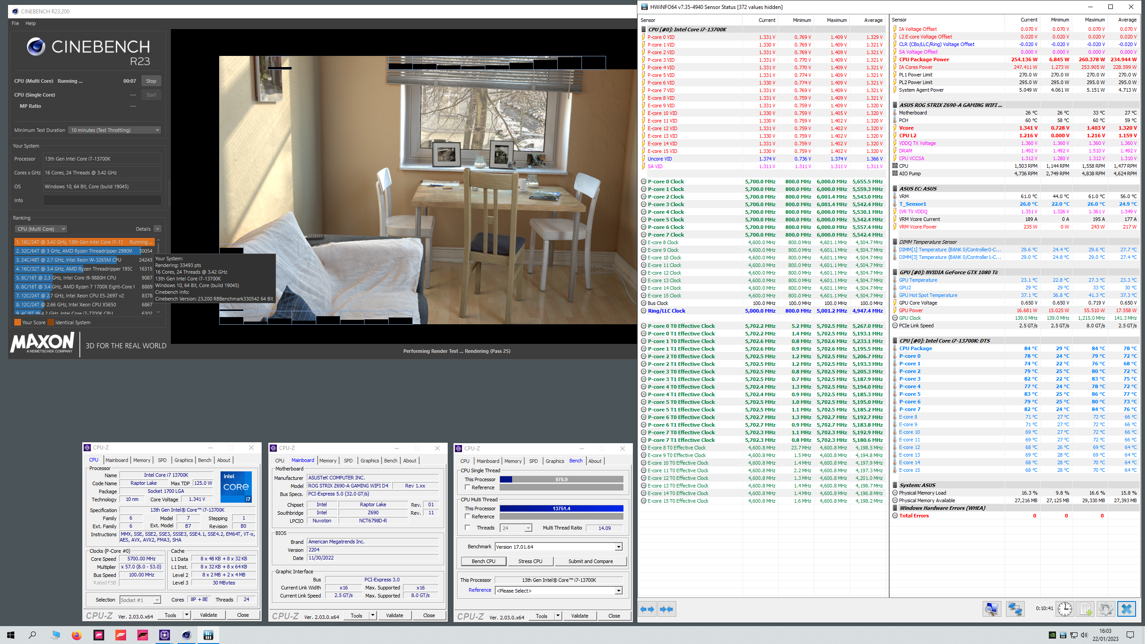Viewport: 1145px width, 644px height.
Task: Open Tools dropdown arrow in CPU-Z CPU window
Action: tap(187, 615)
